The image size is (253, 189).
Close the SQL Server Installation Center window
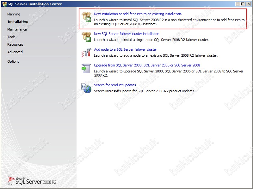point(249,4)
